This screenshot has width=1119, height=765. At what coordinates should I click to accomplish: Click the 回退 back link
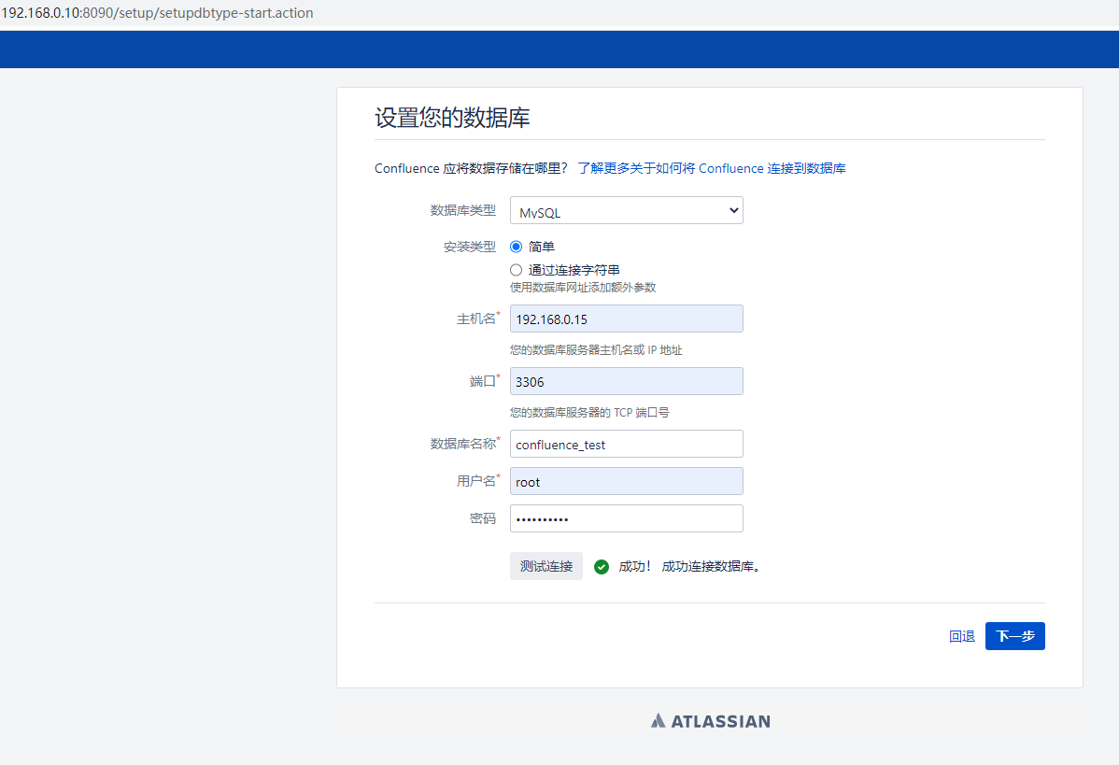point(961,636)
